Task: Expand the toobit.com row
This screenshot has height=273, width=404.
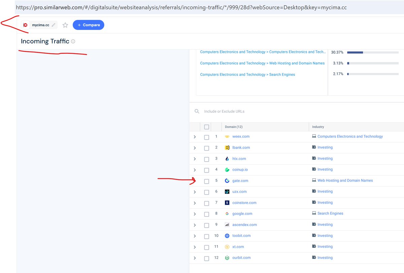Action: point(195,236)
